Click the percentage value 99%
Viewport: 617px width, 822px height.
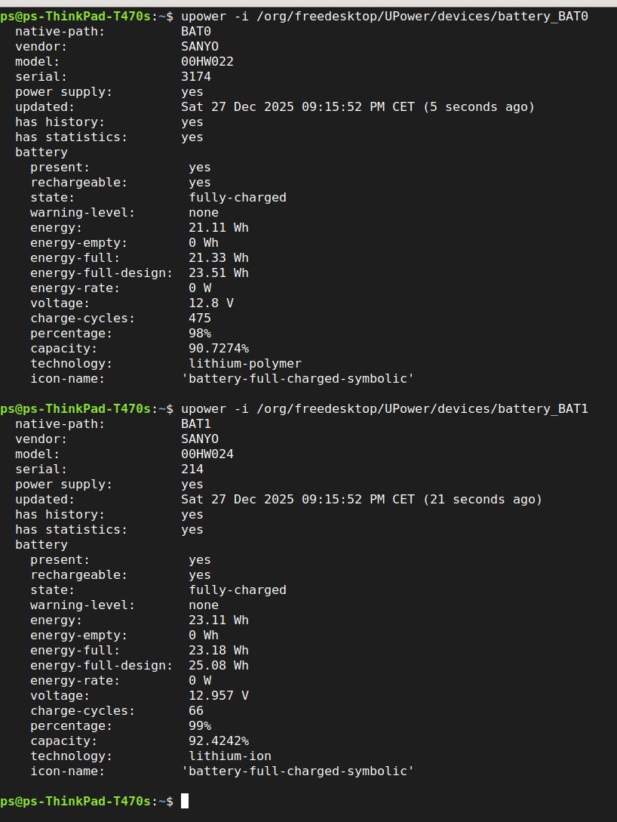[200, 725]
